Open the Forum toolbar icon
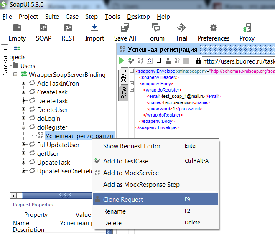 click(x=156, y=28)
